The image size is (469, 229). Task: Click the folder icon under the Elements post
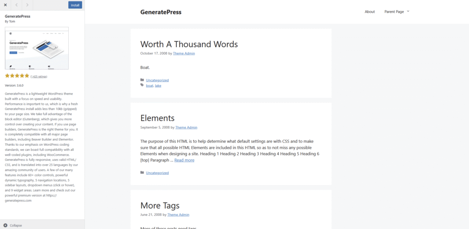click(142, 173)
